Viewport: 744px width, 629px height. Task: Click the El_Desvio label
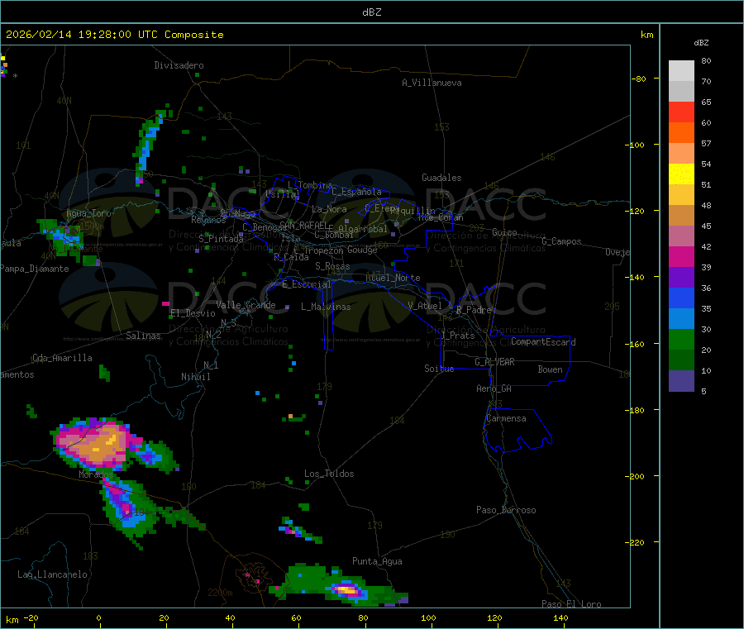[193, 313]
